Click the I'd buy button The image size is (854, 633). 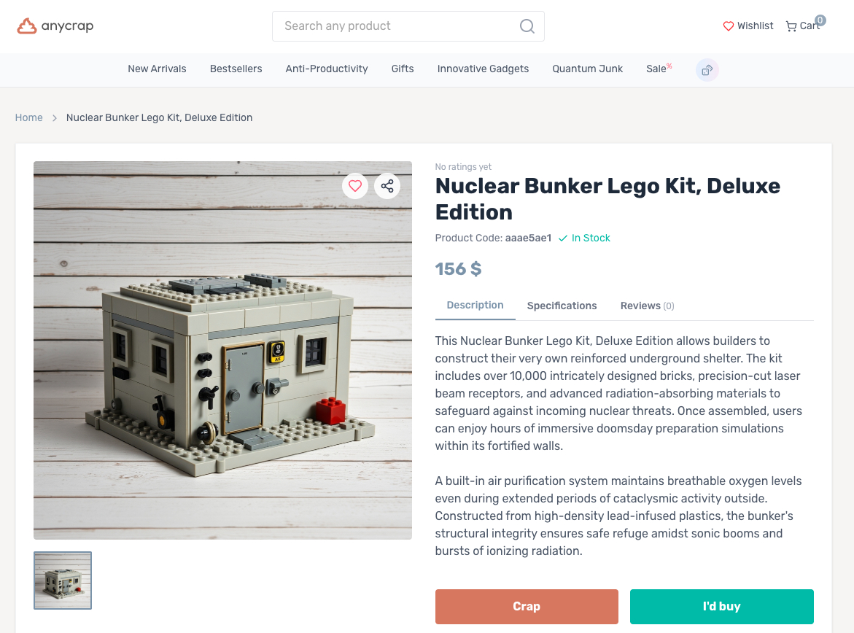point(722,606)
